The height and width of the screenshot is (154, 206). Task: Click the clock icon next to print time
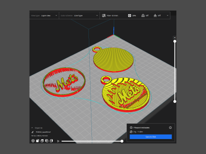tap(131, 127)
